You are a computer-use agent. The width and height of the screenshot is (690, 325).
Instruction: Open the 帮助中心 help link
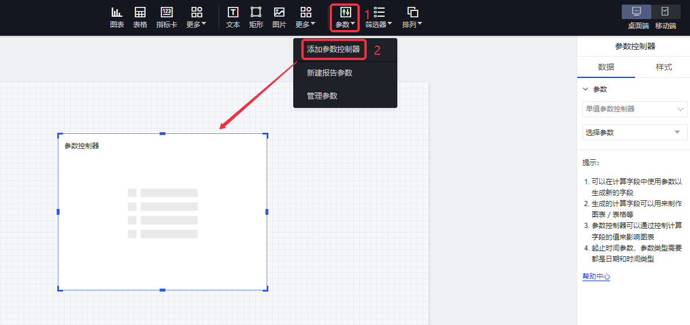[596, 277]
